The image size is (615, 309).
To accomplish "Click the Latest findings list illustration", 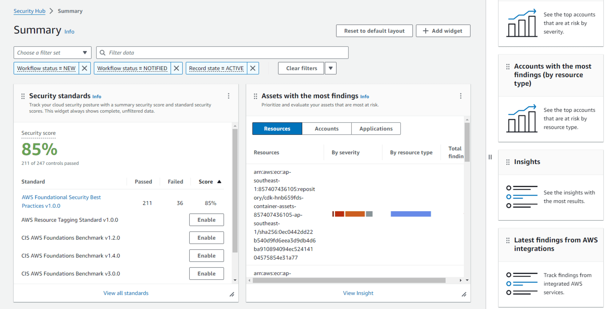I will point(522,284).
